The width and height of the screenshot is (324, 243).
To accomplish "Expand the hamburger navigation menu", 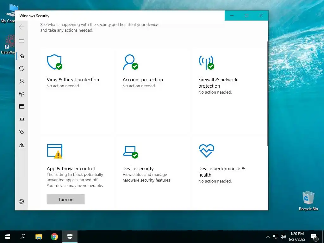I will (22, 41).
